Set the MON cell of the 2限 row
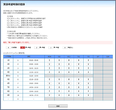 (49, 64)
